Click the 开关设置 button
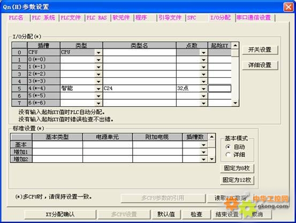 [x=260, y=50]
